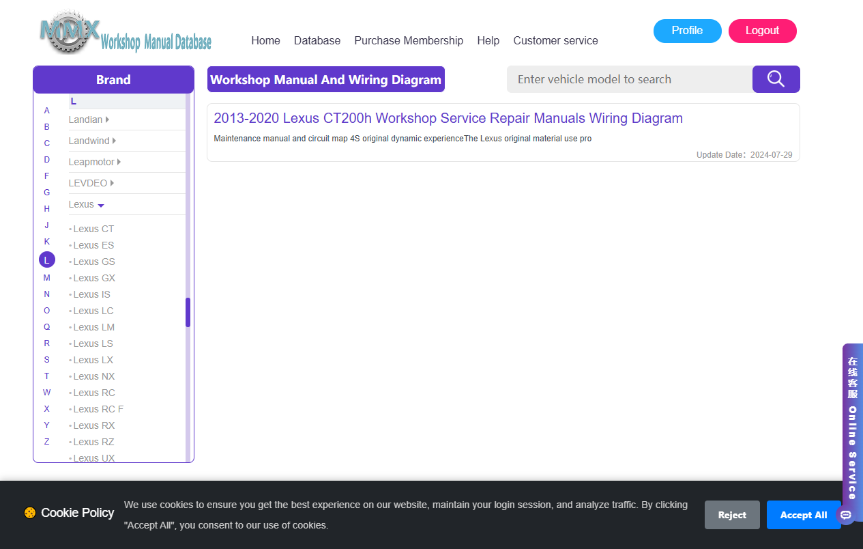The width and height of the screenshot is (863, 549).
Task: Select letter A in brand index
Action: coord(47,111)
